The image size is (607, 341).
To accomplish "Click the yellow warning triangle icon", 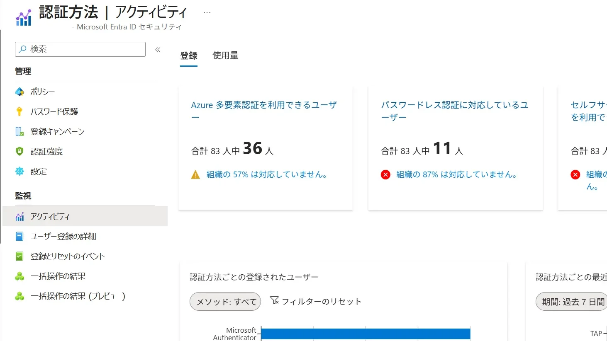I will click(195, 175).
